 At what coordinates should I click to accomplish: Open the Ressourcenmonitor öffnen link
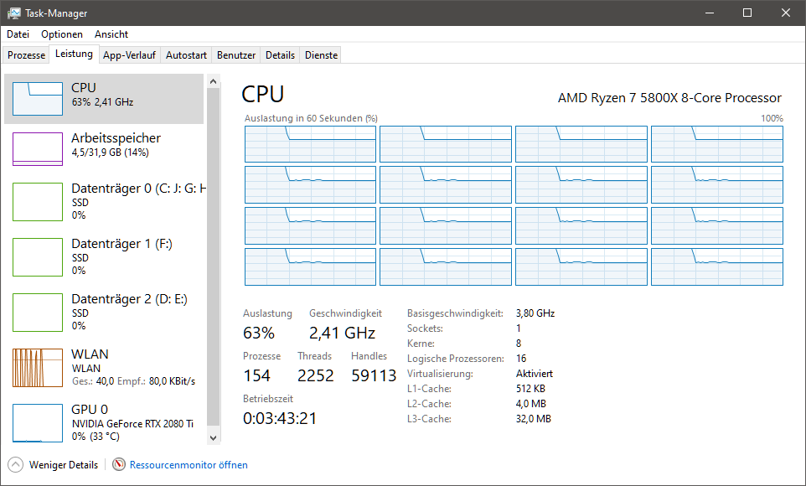coord(189,465)
